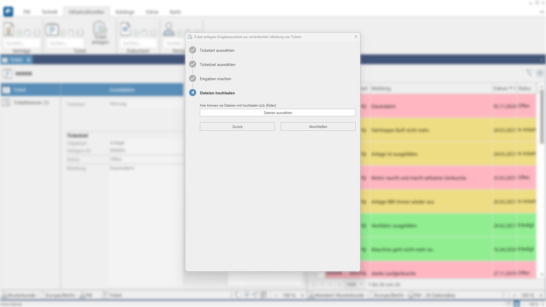Select the Eingaben machen step label
Image resolution: width=546 pixels, height=307 pixels.
[x=215, y=79]
